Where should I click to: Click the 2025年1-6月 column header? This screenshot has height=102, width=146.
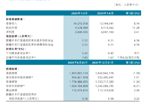click(x=79, y=13)
